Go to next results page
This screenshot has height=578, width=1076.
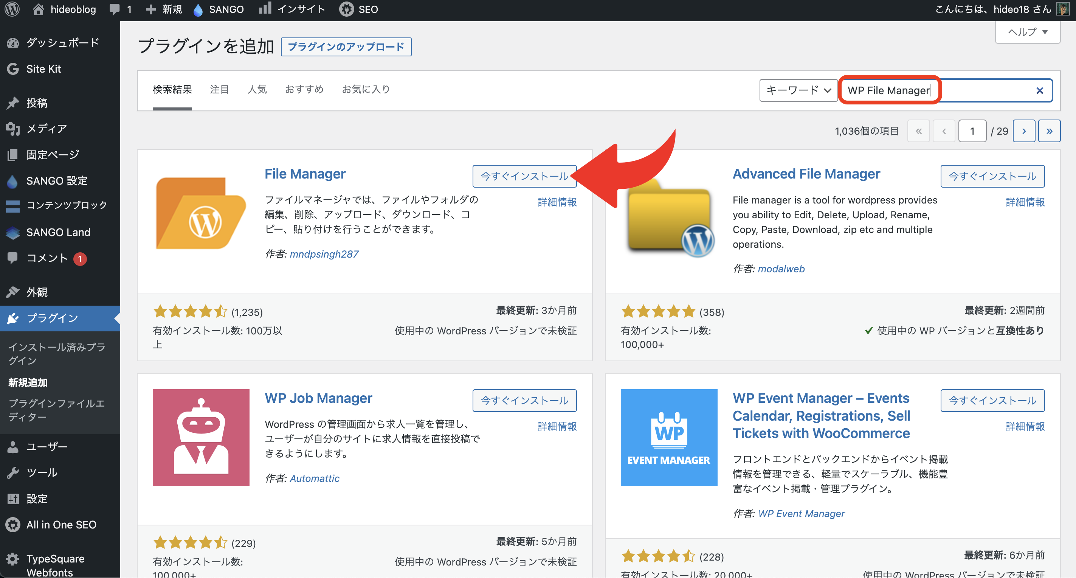(x=1024, y=131)
